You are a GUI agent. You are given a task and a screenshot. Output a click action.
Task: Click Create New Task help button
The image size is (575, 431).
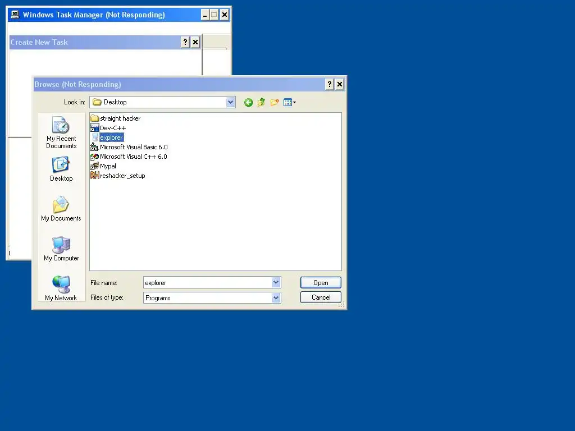tap(185, 42)
